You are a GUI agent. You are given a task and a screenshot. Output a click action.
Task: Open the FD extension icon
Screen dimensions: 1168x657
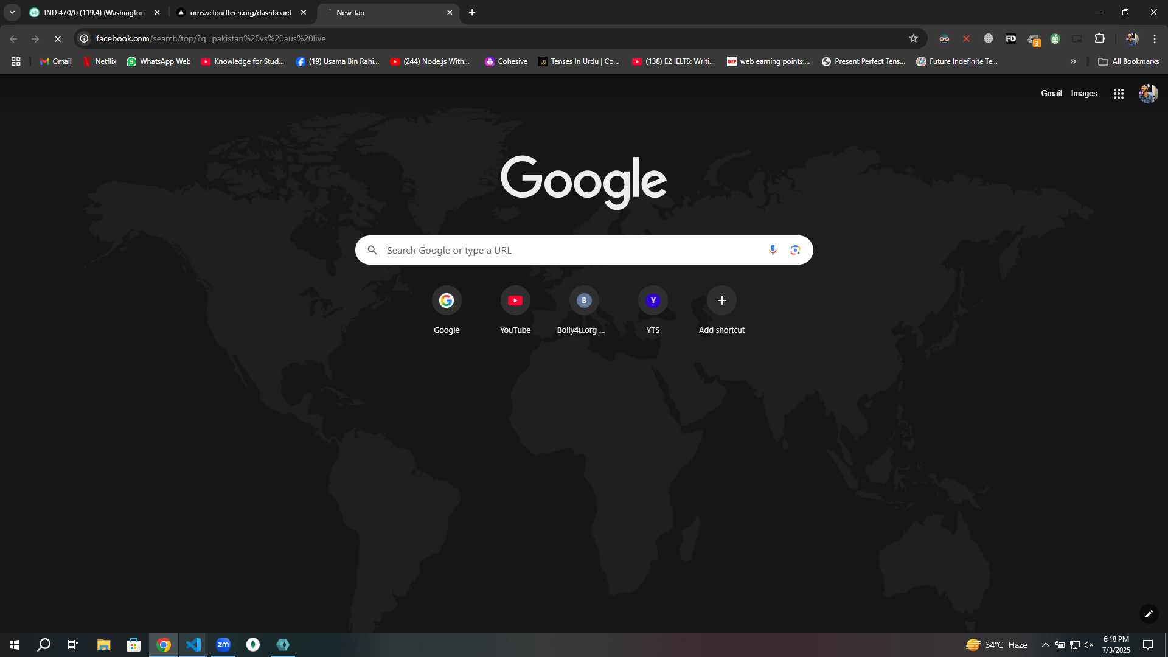[1010, 38]
